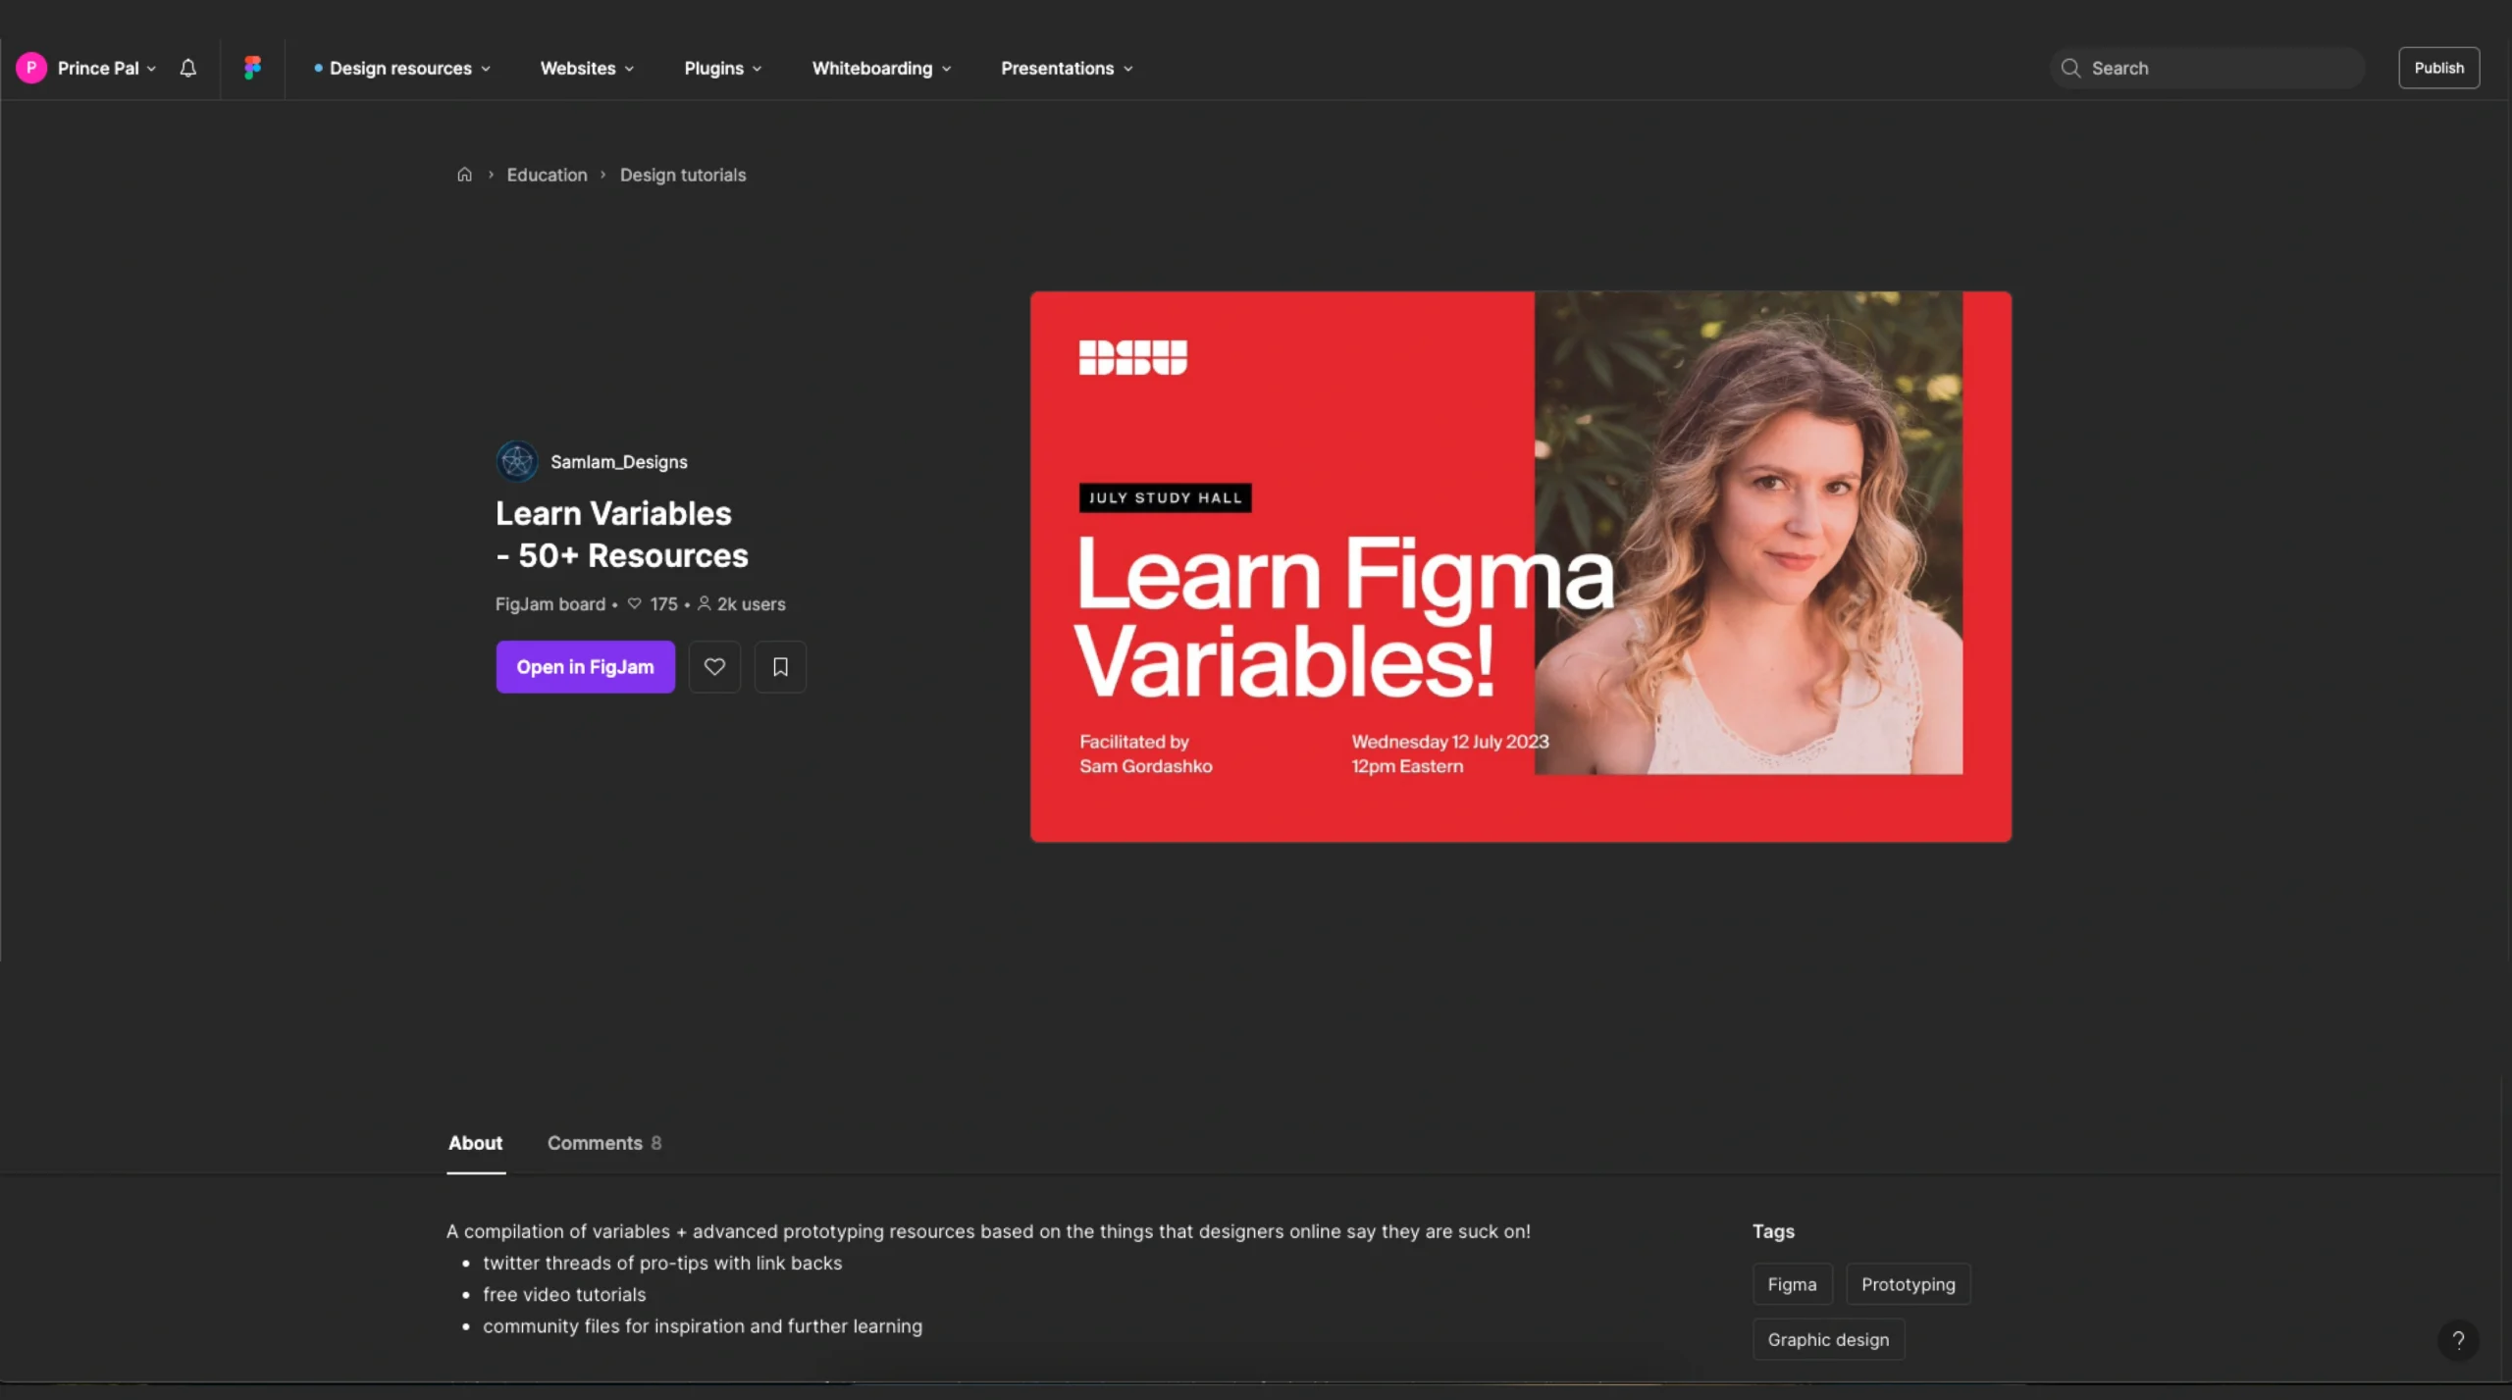Click the Open in FigJam button
The width and height of the screenshot is (2512, 1400).
tap(586, 667)
